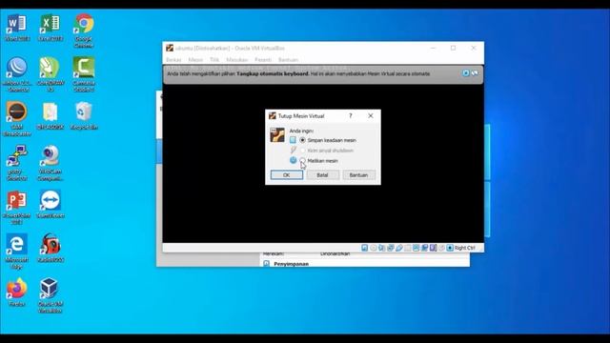Screen dimensions: 610x343
Task: Click the shutdown signal icon beside Kirim sinyal
Action: [293, 151]
